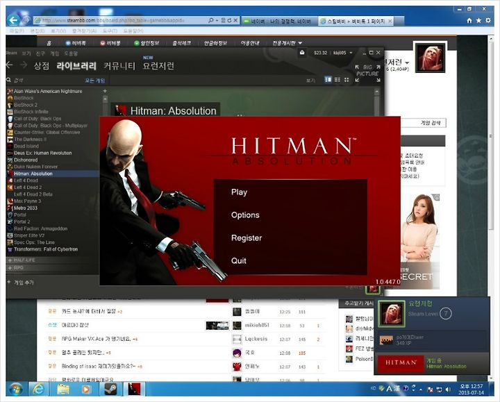Open the 'Binding of Isaac' forum post

pyautogui.click(x=99, y=367)
